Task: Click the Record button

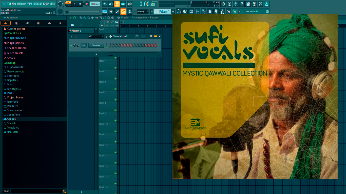Action: (x=87, y=4)
